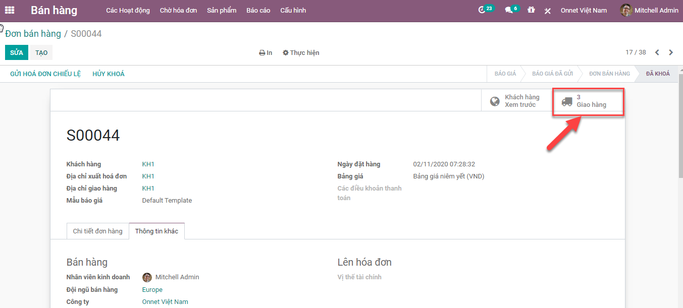This screenshot has height=308, width=683.
Task: Open Khách hàng Xem trước globe preview
Action: tap(515, 101)
